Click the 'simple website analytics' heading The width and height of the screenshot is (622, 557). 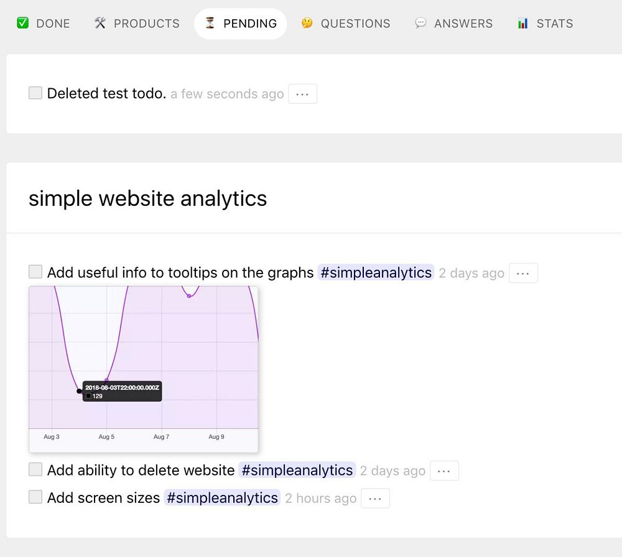point(148,198)
